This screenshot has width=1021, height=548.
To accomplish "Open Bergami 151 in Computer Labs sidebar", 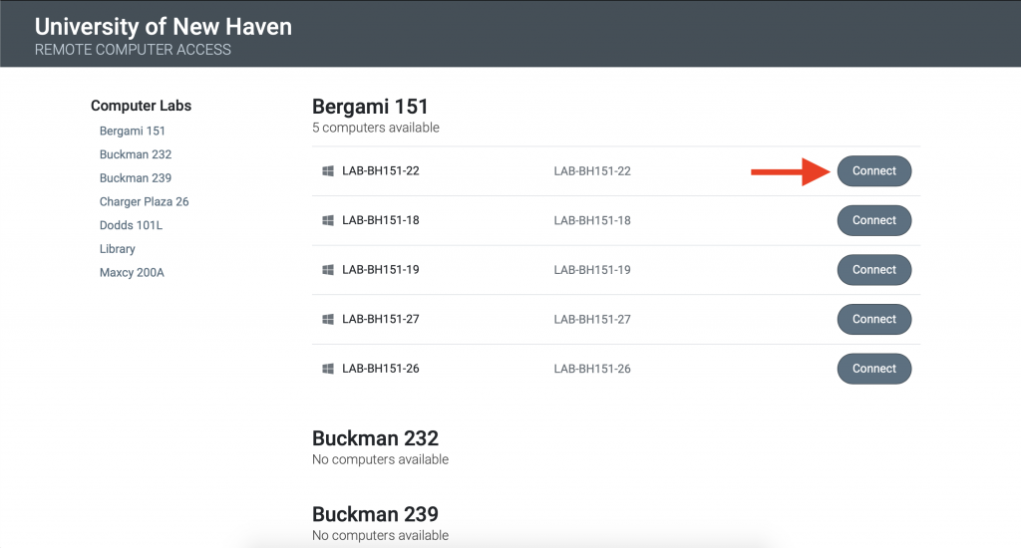I will coord(133,132).
